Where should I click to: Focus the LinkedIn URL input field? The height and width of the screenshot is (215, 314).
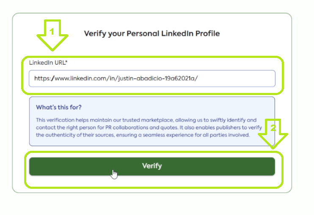coord(151,79)
